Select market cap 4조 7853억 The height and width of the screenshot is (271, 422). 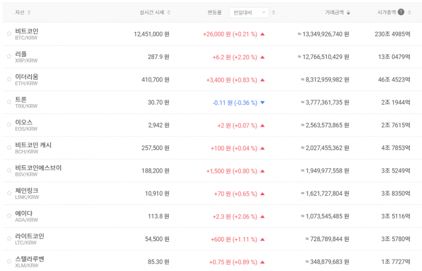tap(395, 148)
